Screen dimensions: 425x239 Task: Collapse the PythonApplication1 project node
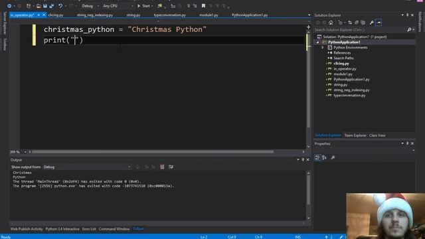(317, 42)
